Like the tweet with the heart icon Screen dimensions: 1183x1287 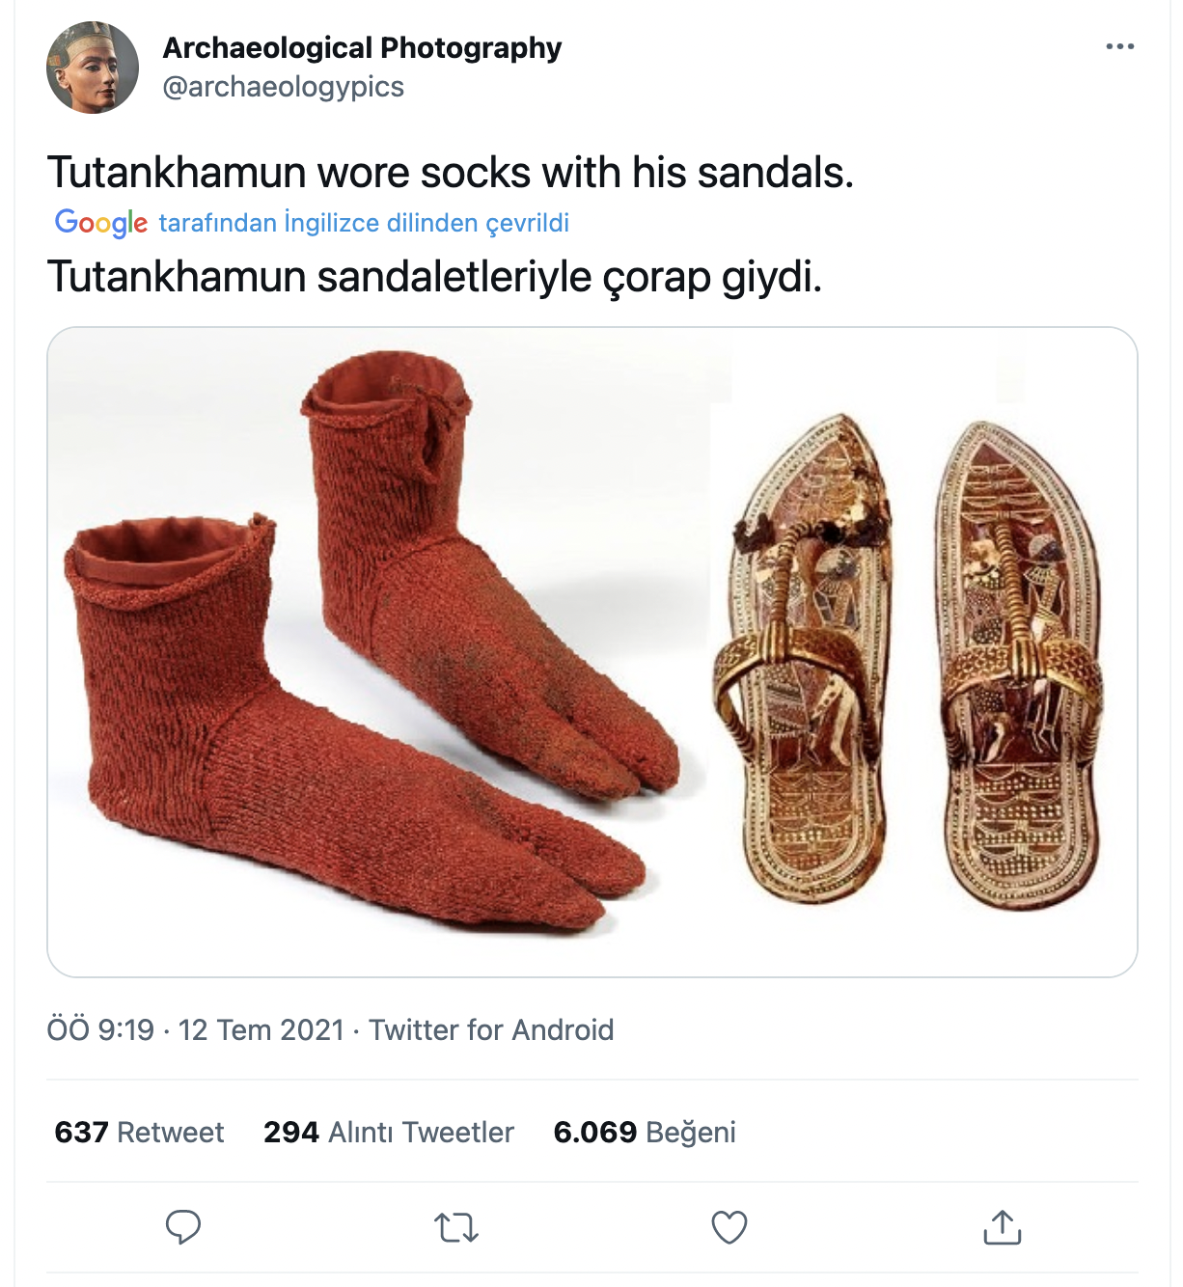[x=729, y=1227]
